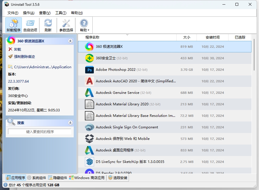Click the Autodesk Material Library 2020 icon

pos(89,104)
